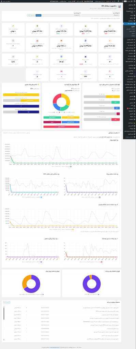Click the small refresh icon beside ماه جاری
The width and height of the screenshot is (136, 349).
point(28,15)
